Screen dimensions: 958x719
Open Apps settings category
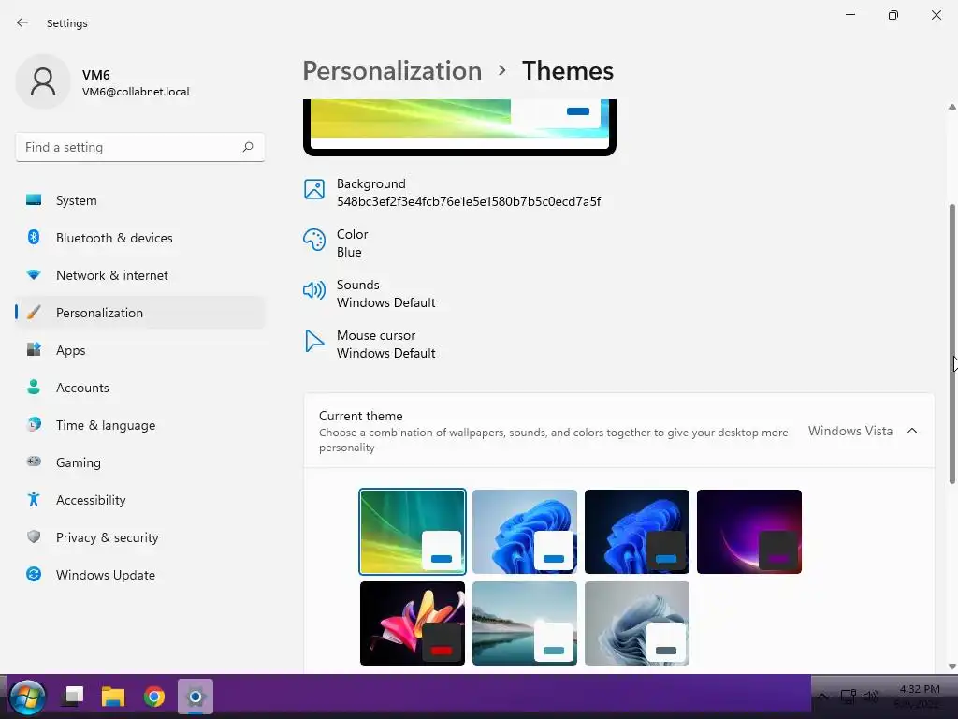[x=140, y=350]
